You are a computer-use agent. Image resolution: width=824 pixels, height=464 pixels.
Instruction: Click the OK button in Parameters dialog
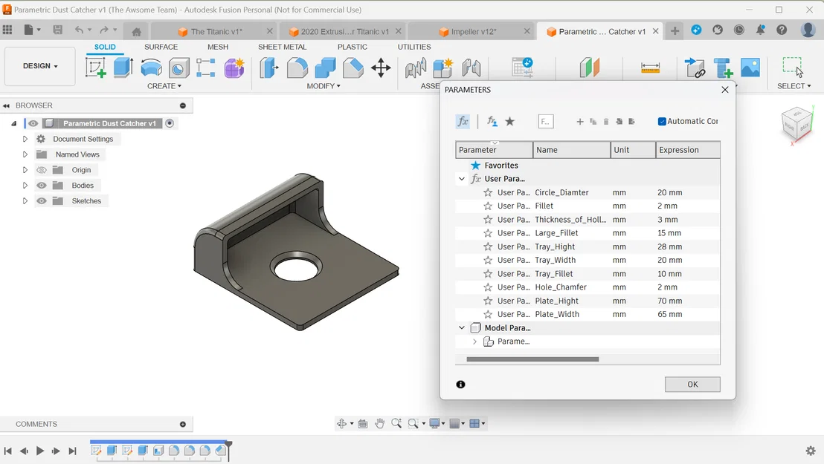(x=692, y=384)
